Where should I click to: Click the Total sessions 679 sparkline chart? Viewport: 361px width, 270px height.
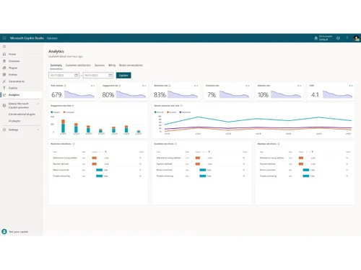[79, 94]
